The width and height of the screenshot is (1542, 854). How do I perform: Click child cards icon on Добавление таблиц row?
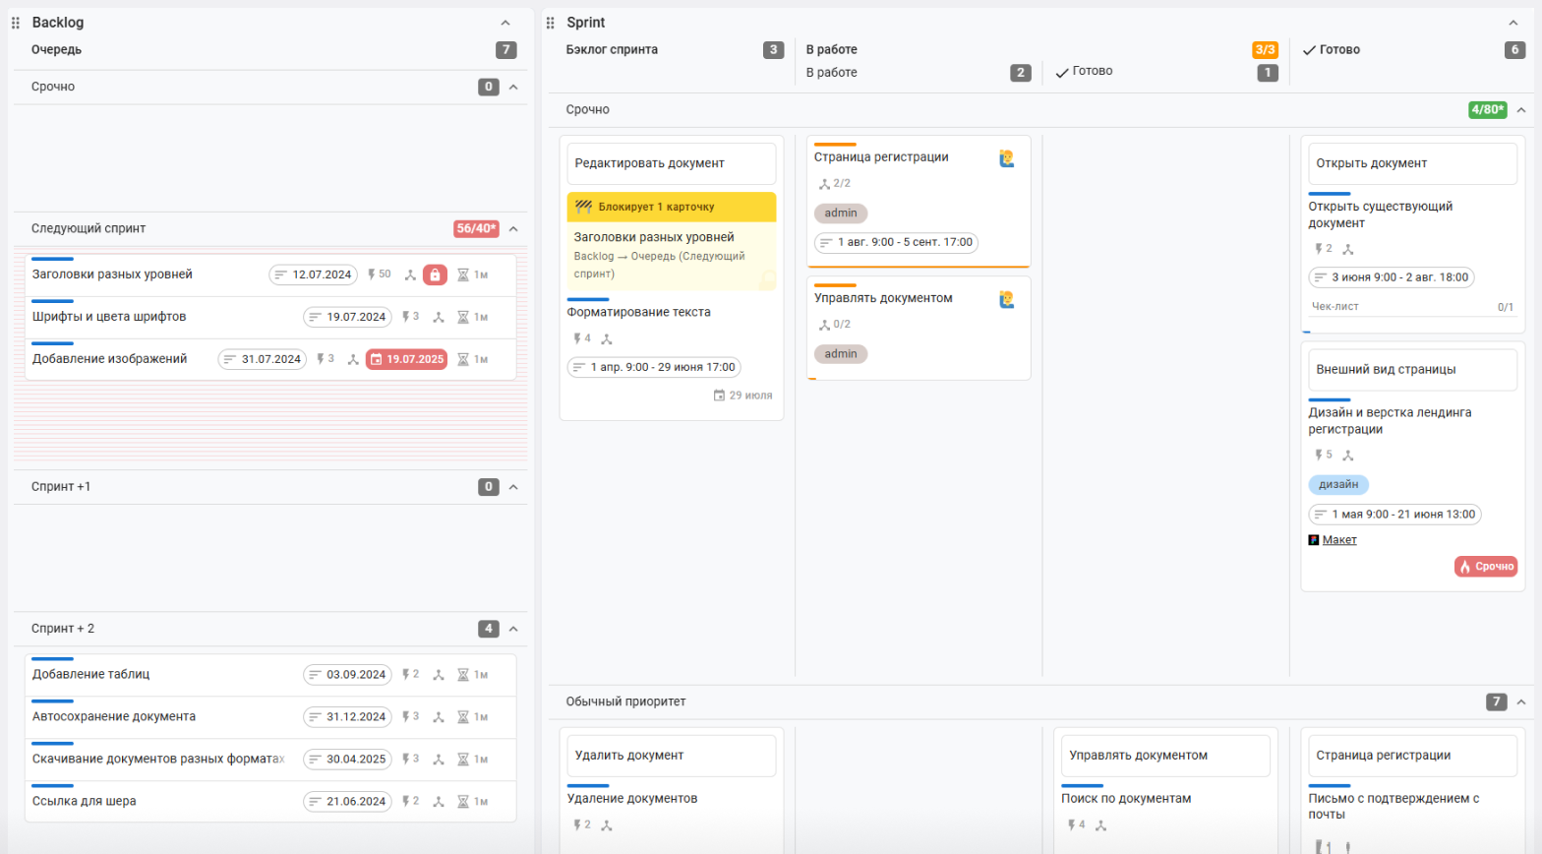[439, 675]
